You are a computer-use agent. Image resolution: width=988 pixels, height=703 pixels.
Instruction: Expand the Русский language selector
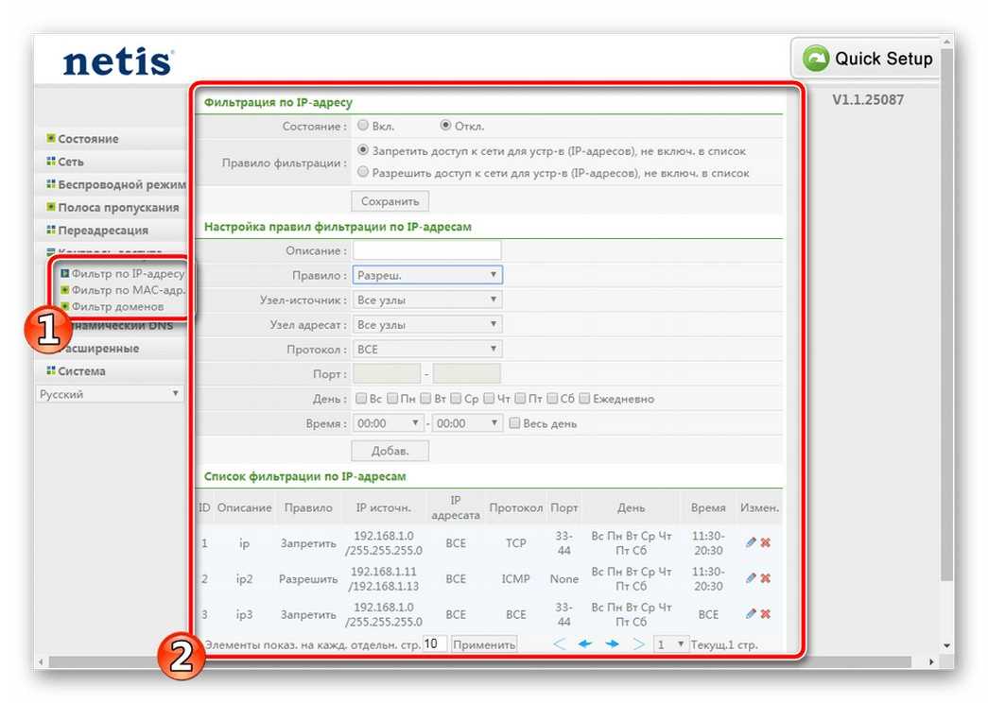[110, 394]
